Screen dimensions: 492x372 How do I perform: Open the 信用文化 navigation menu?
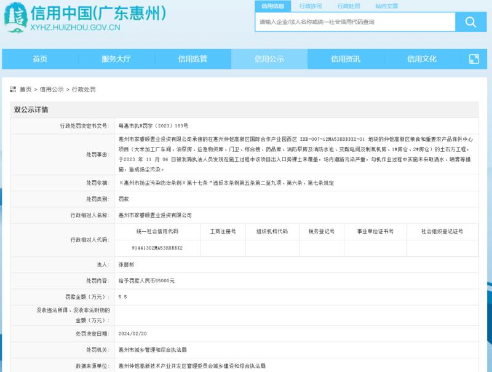[x=422, y=59]
